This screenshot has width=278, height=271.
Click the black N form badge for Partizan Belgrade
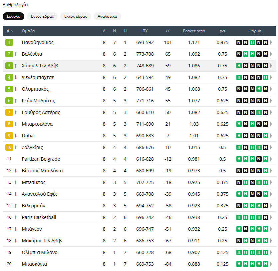click(x=259, y=159)
